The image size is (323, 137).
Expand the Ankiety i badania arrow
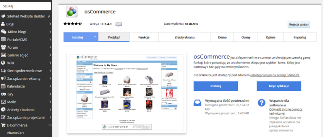[x=50, y=110]
